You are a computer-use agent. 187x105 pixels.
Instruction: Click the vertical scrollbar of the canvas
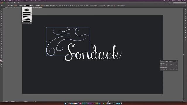click(183, 55)
